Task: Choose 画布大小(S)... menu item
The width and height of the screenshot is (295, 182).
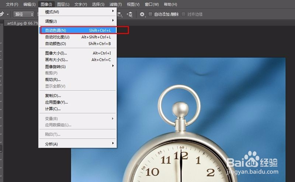Action: click(77, 60)
